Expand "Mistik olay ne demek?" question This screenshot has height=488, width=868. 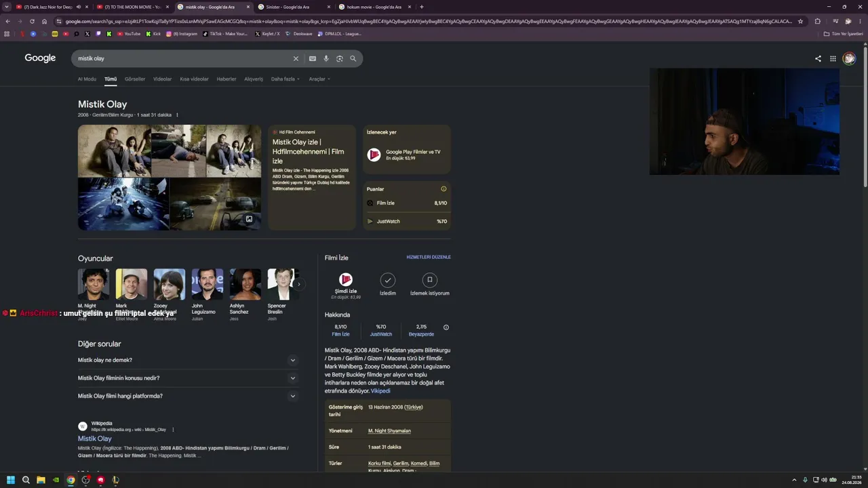pos(188,360)
